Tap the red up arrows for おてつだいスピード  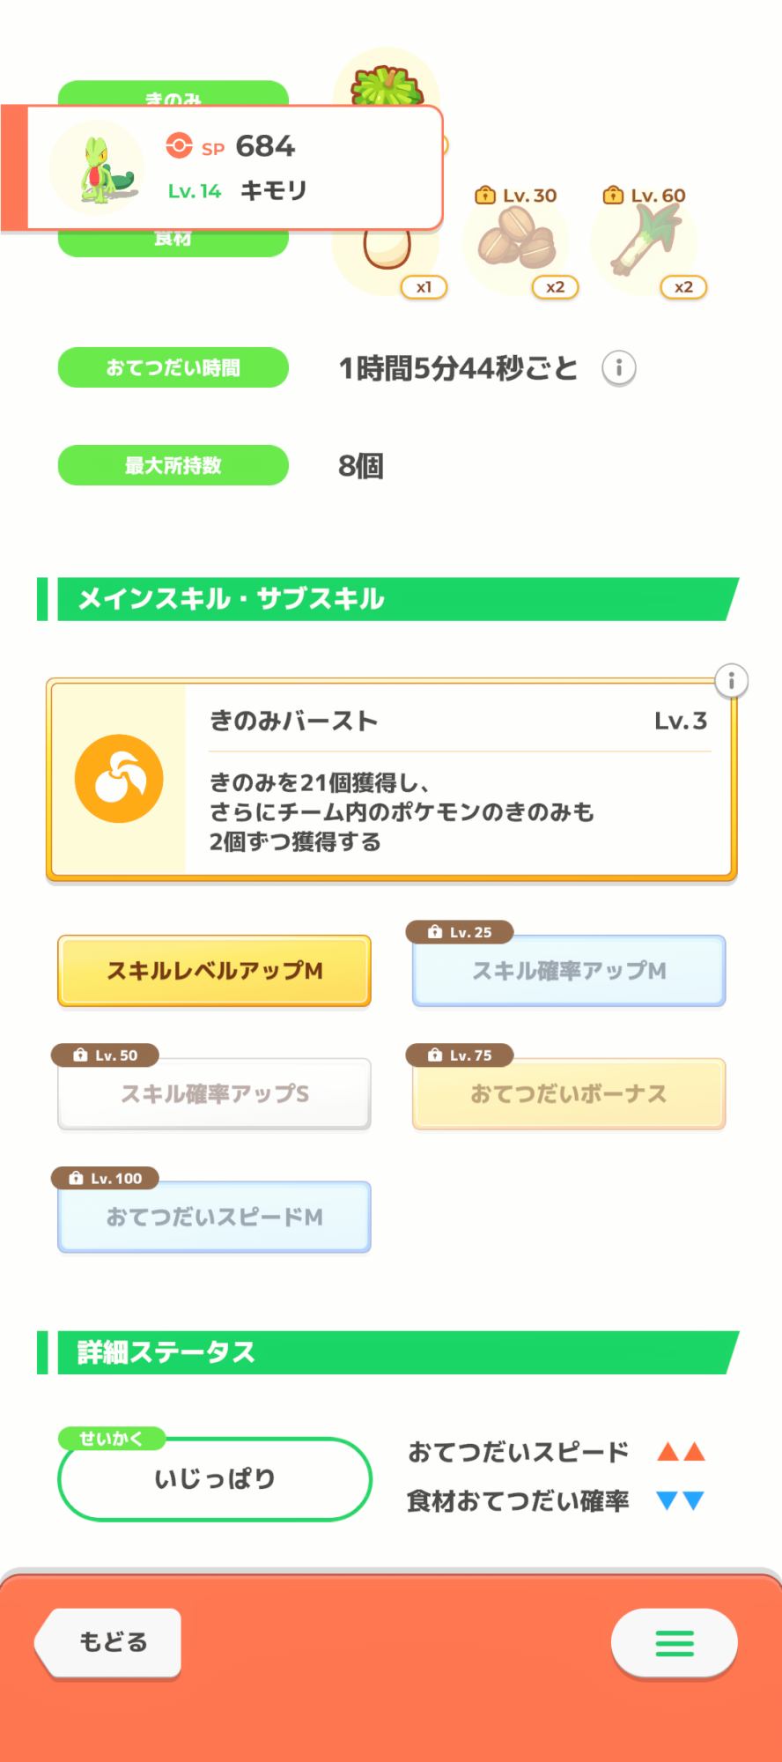(681, 1452)
